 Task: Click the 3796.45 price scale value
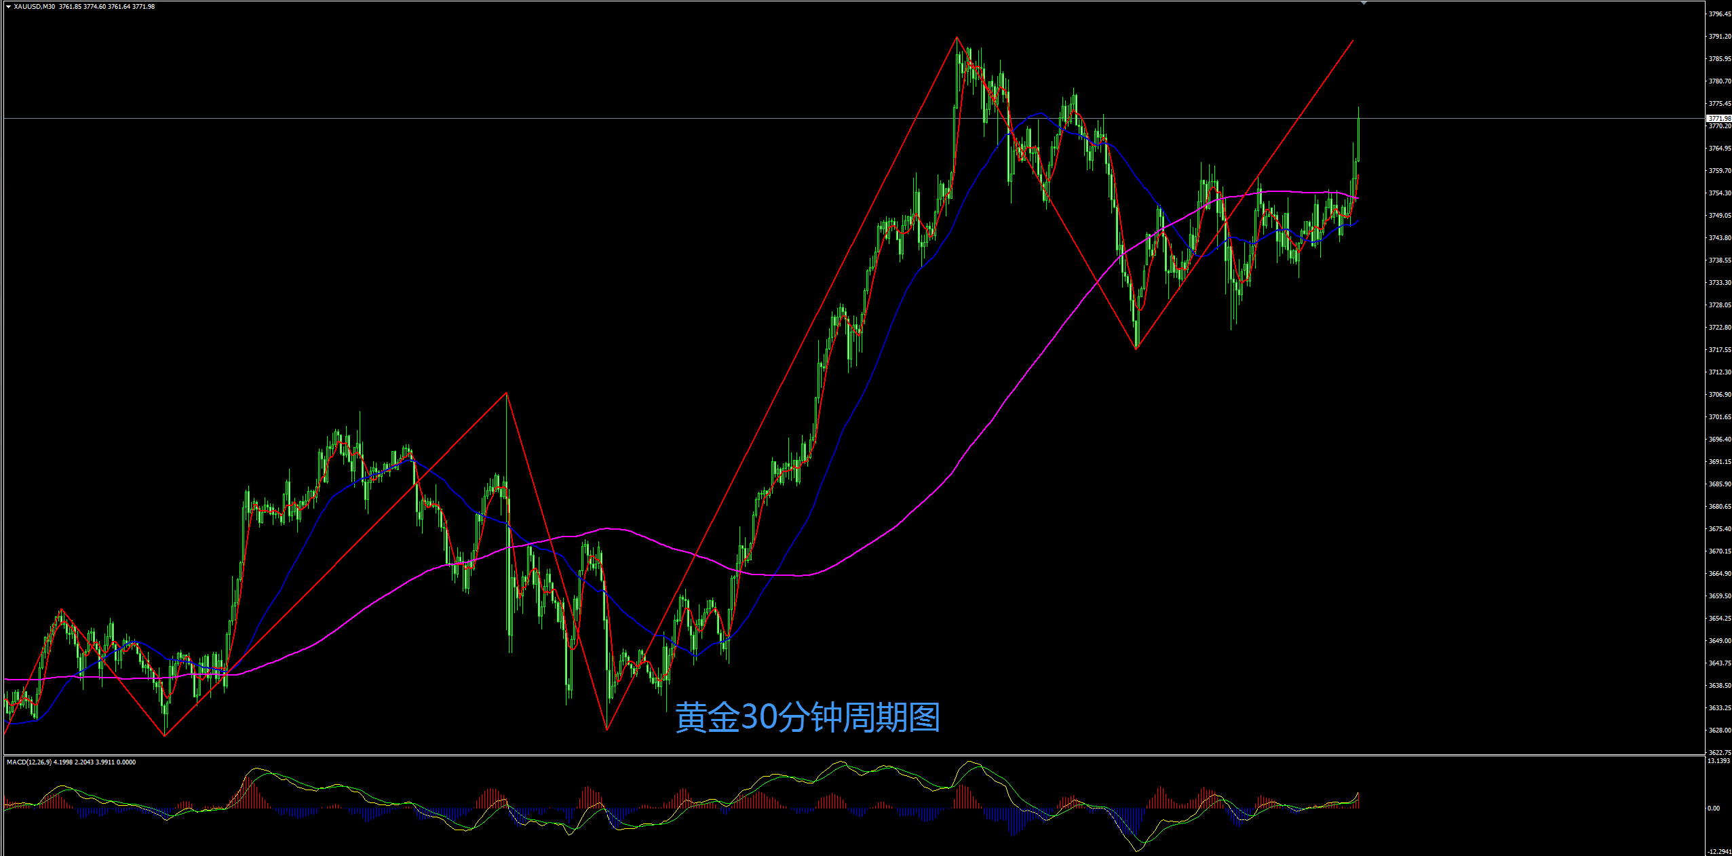tap(1719, 14)
